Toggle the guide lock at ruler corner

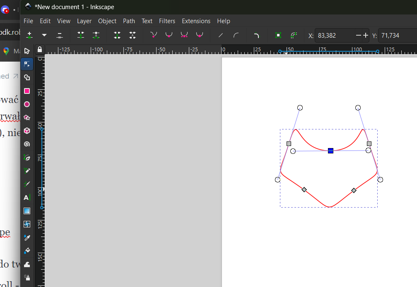(x=40, y=49)
